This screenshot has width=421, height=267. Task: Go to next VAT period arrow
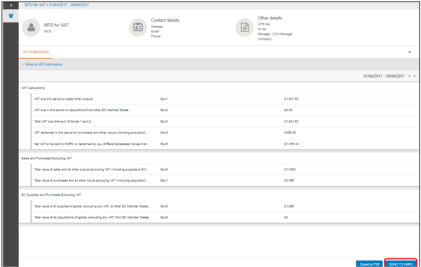[414, 76]
